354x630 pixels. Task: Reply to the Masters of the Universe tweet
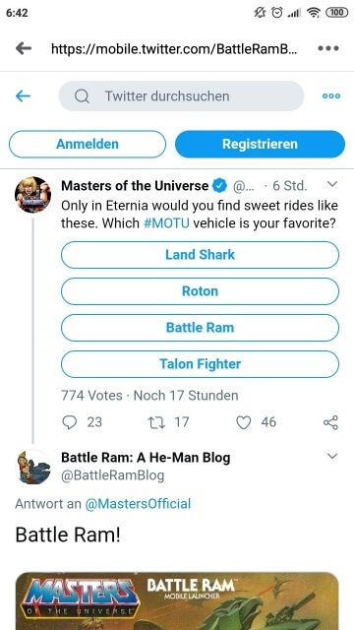(x=70, y=422)
